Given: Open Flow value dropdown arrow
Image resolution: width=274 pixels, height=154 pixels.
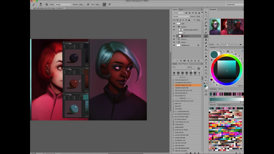Looking at the screenshot, I should pyautogui.click(x=101, y=5).
